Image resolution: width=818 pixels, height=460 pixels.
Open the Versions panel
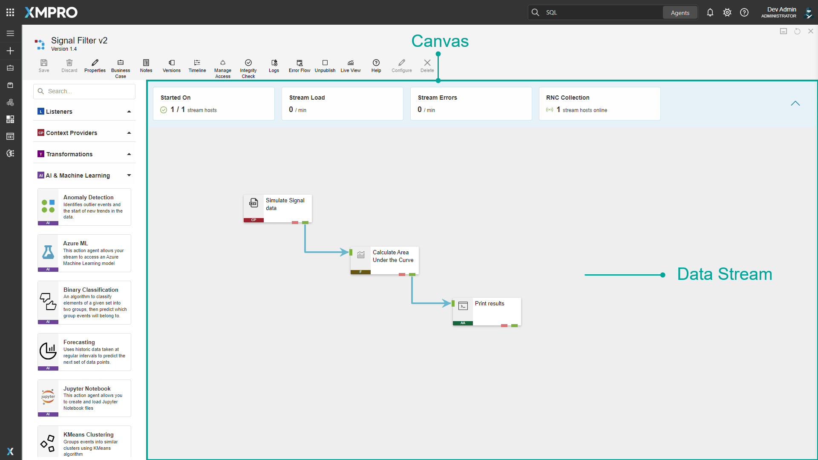click(x=171, y=66)
